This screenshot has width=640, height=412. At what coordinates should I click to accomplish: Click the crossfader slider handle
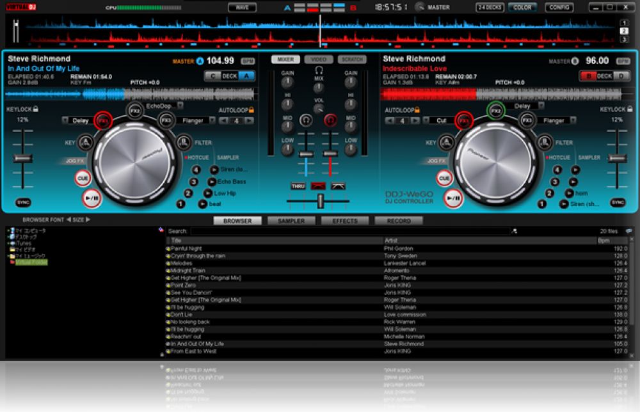(318, 202)
